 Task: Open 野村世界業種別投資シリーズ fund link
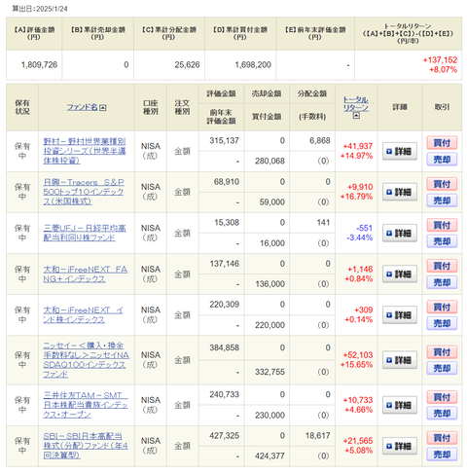pos(85,151)
